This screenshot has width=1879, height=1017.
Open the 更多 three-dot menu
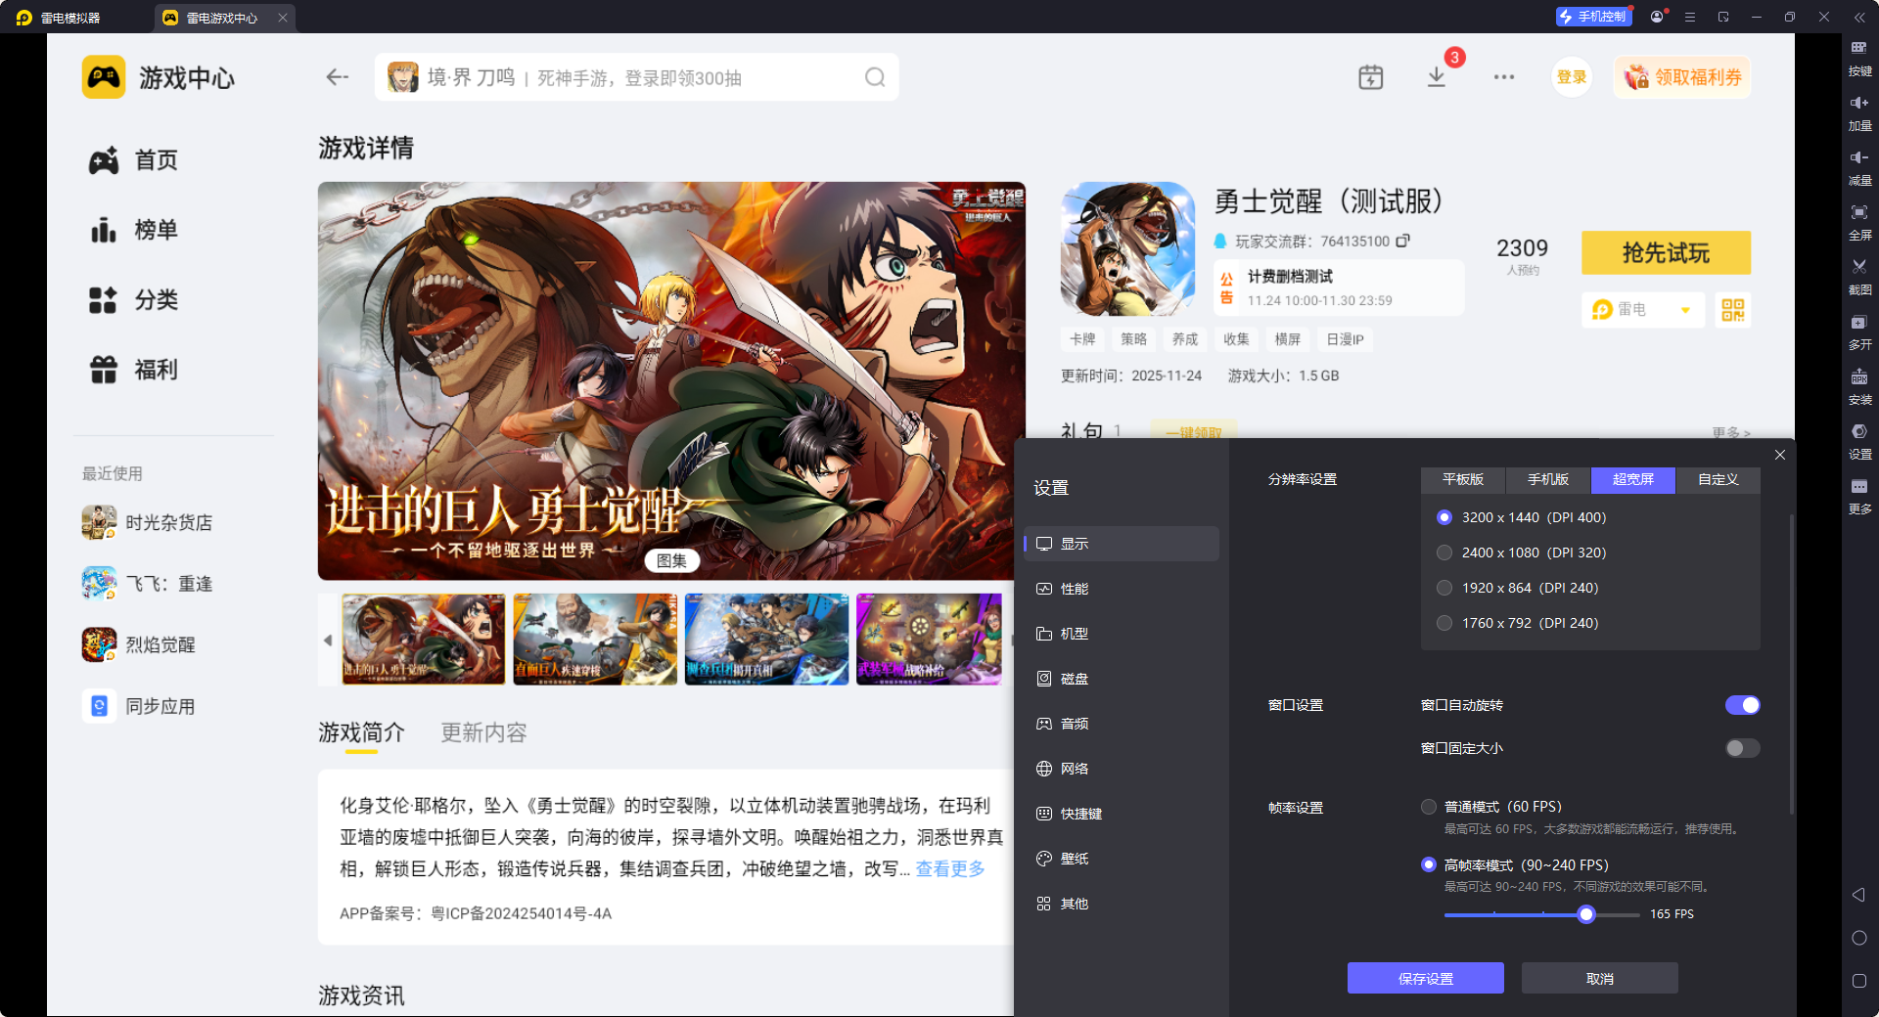(x=1504, y=76)
